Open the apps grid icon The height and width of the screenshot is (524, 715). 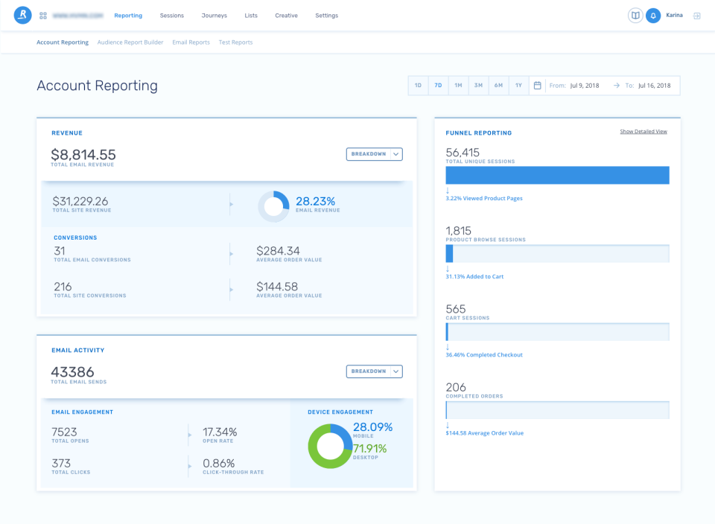point(43,16)
